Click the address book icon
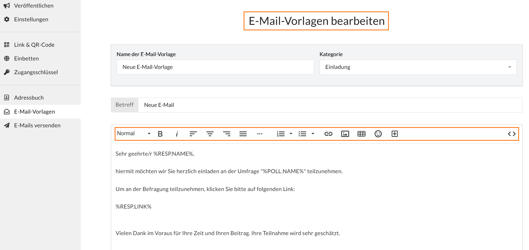The width and height of the screenshot is (529, 250). (7, 98)
